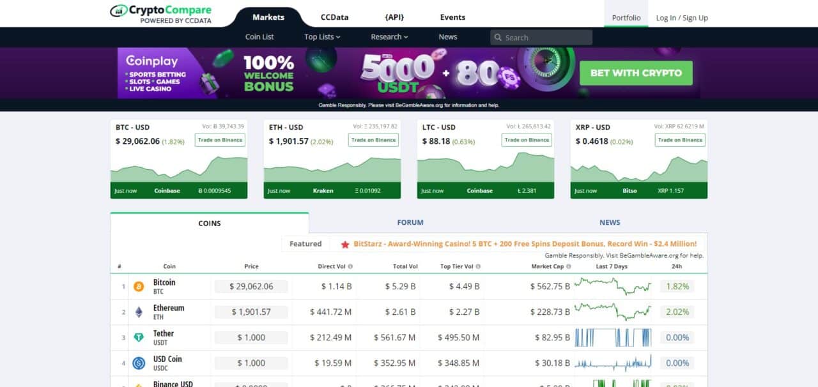Sort by the 24h column header
818x387 pixels.
[677, 266]
